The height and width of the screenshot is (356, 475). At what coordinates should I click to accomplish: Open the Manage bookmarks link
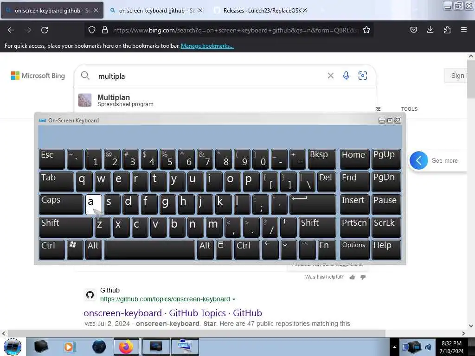coord(207,46)
